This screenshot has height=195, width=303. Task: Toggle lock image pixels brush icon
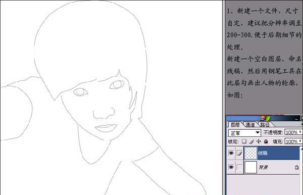pyautogui.click(x=251, y=141)
